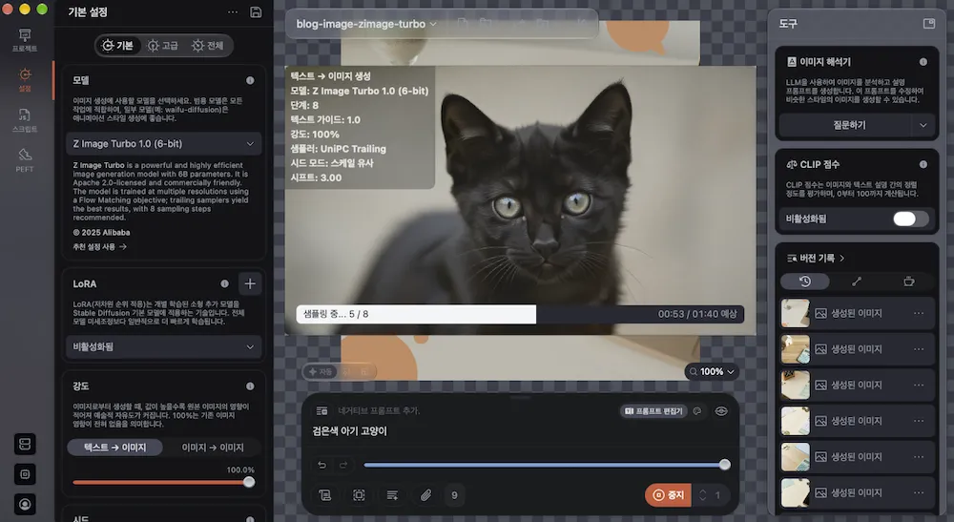Show info for 이미지 해석기
The width and height of the screenshot is (954, 522).
923,61
